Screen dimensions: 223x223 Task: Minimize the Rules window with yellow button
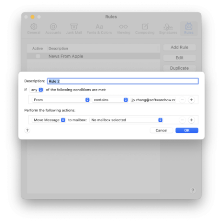[x=33, y=17]
